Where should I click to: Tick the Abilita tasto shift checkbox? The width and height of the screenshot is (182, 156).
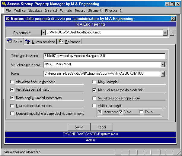click(x=94, y=106)
